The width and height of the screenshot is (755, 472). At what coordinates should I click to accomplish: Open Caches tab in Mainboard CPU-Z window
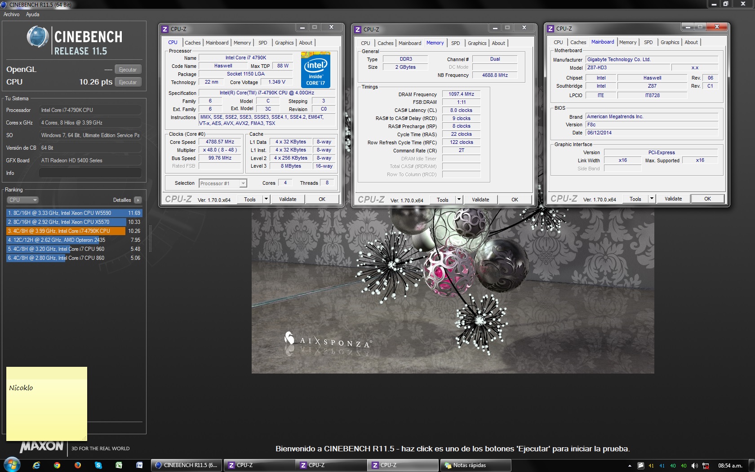(578, 42)
